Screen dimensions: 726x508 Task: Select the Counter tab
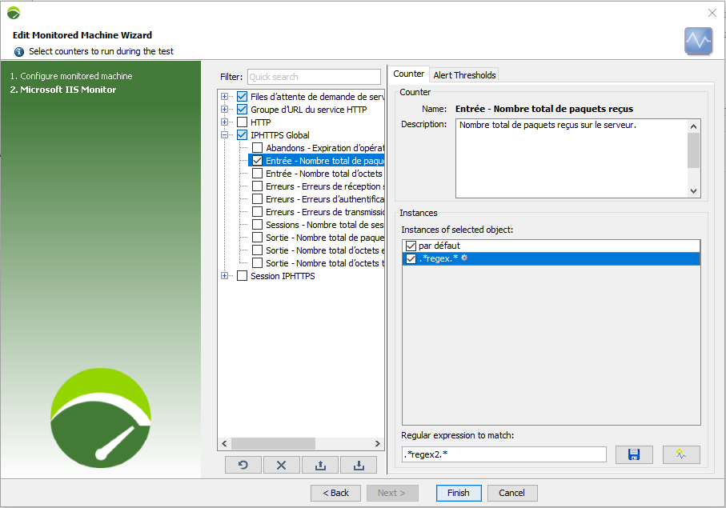[x=409, y=74]
